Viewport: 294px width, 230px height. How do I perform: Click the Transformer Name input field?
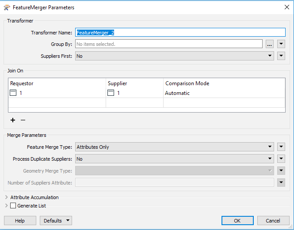(180, 32)
